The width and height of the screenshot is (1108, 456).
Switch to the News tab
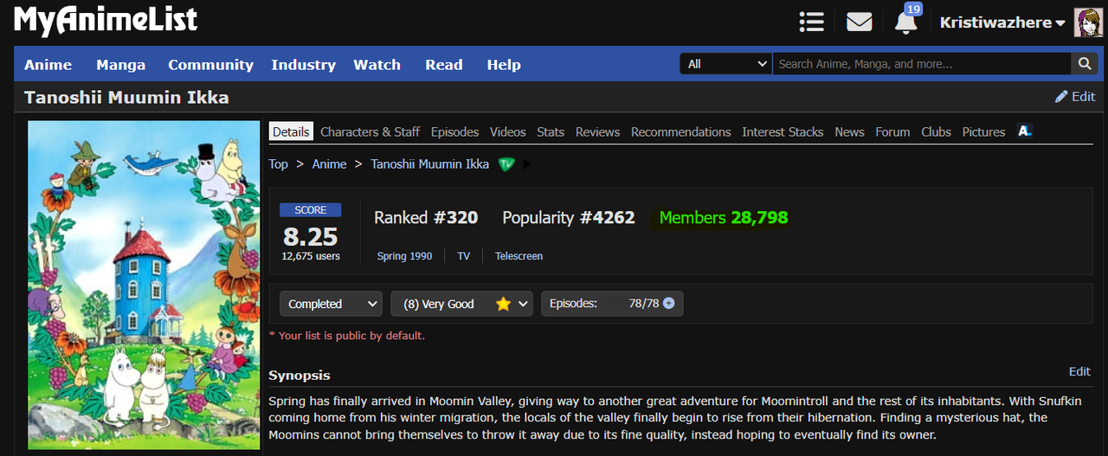pos(849,132)
